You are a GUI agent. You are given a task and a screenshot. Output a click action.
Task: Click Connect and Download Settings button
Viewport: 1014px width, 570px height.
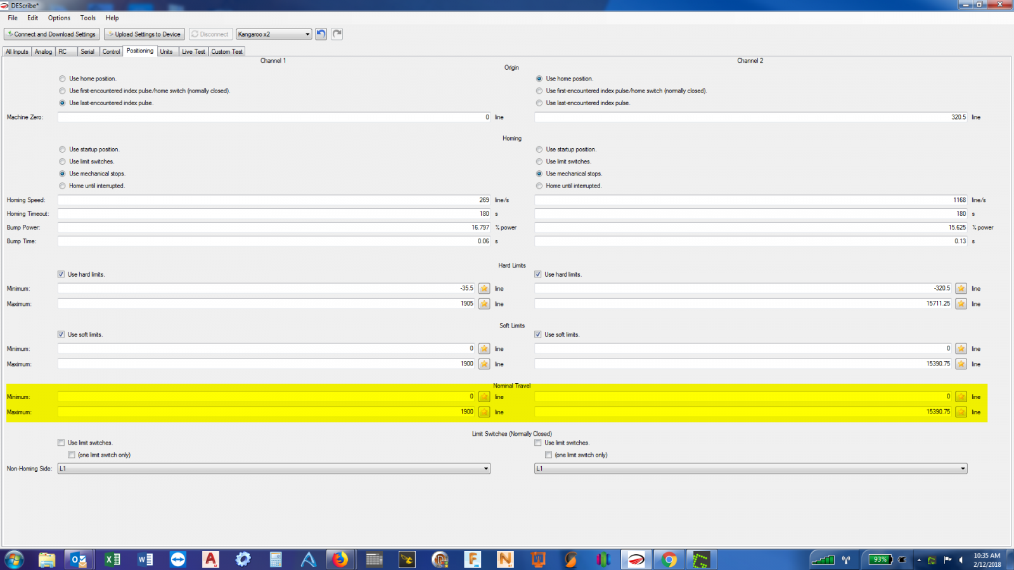point(51,34)
